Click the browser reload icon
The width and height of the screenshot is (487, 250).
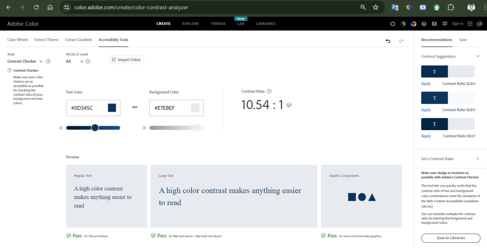coord(36,8)
